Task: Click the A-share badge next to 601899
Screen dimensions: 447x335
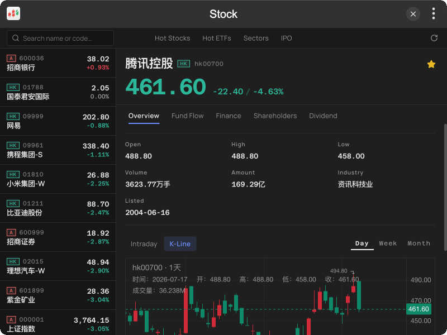Action: [11, 291]
